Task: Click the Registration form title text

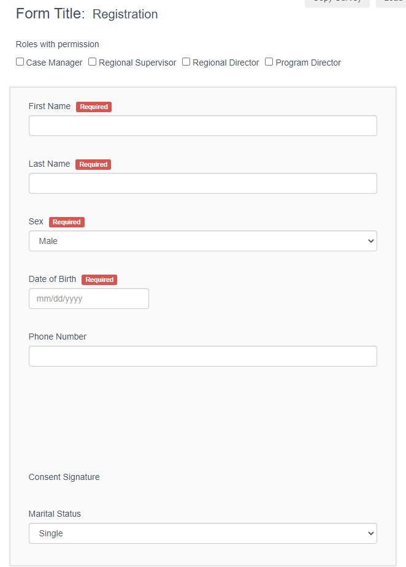Action: click(125, 14)
